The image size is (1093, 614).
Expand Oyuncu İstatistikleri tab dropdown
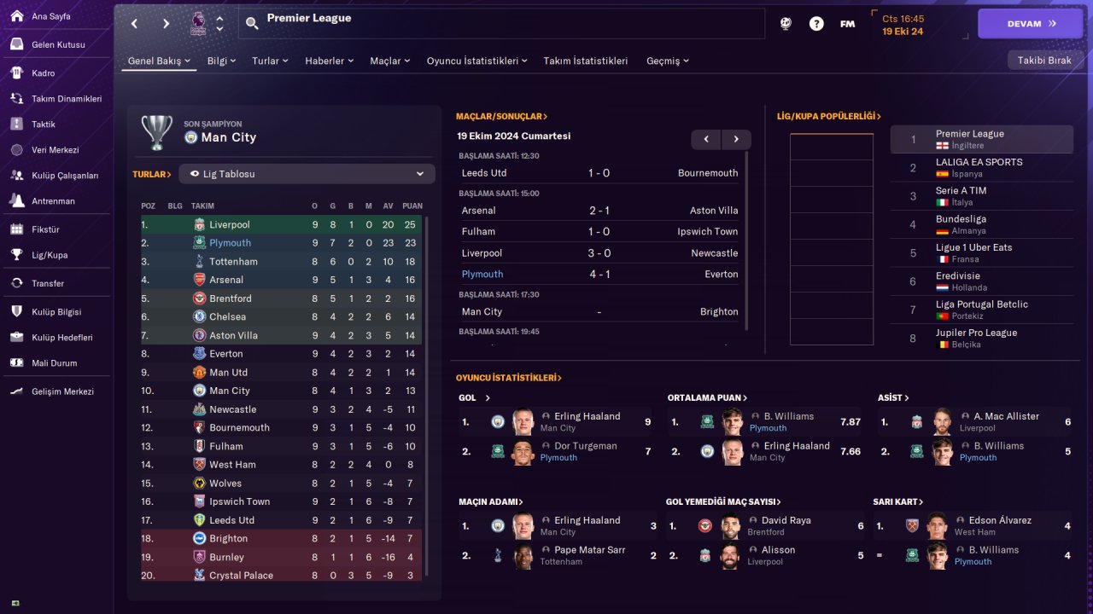click(x=476, y=61)
